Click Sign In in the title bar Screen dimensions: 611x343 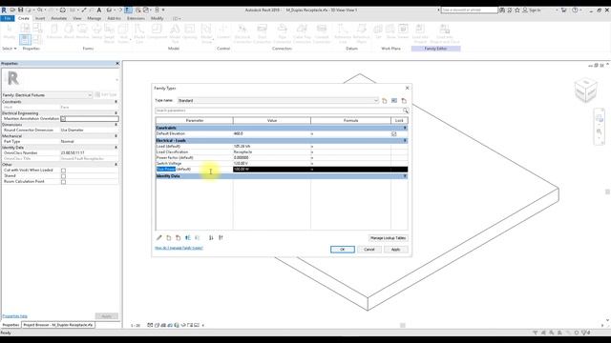coord(535,10)
